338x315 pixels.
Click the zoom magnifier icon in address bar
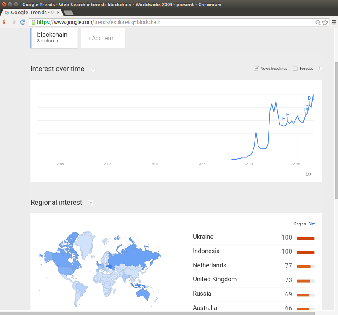tap(318, 22)
